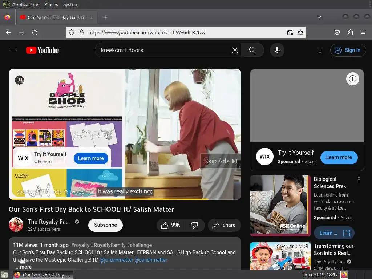Click Transforming our Son into a Real title
The height and width of the screenshot is (279, 372).
pyautogui.click(x=333, y=249)
